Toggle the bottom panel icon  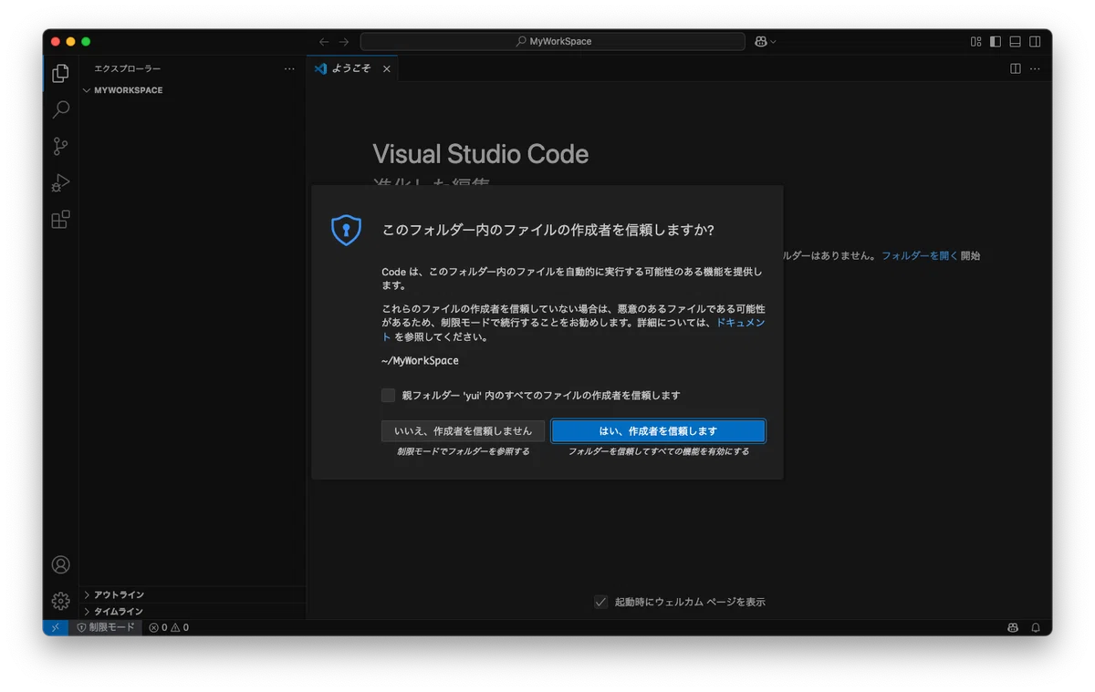[1015, 42]
